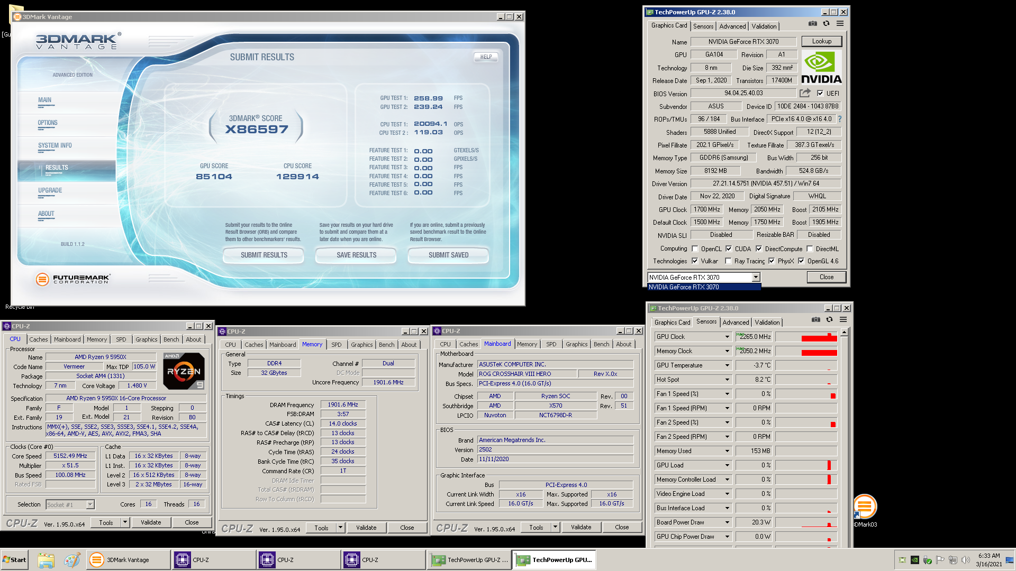Image resolution: width=1016 pixels, height=571 pixels.
Task: Click the refresh icon in Sensors GPU-Z window
Action: pos(829,320)
